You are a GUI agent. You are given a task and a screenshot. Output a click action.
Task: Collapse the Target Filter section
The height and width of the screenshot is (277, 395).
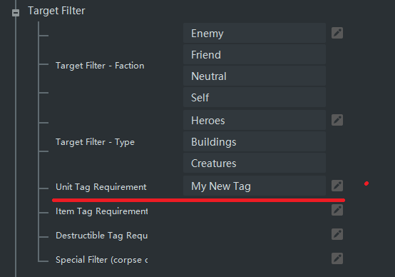(x=16, y=12)
